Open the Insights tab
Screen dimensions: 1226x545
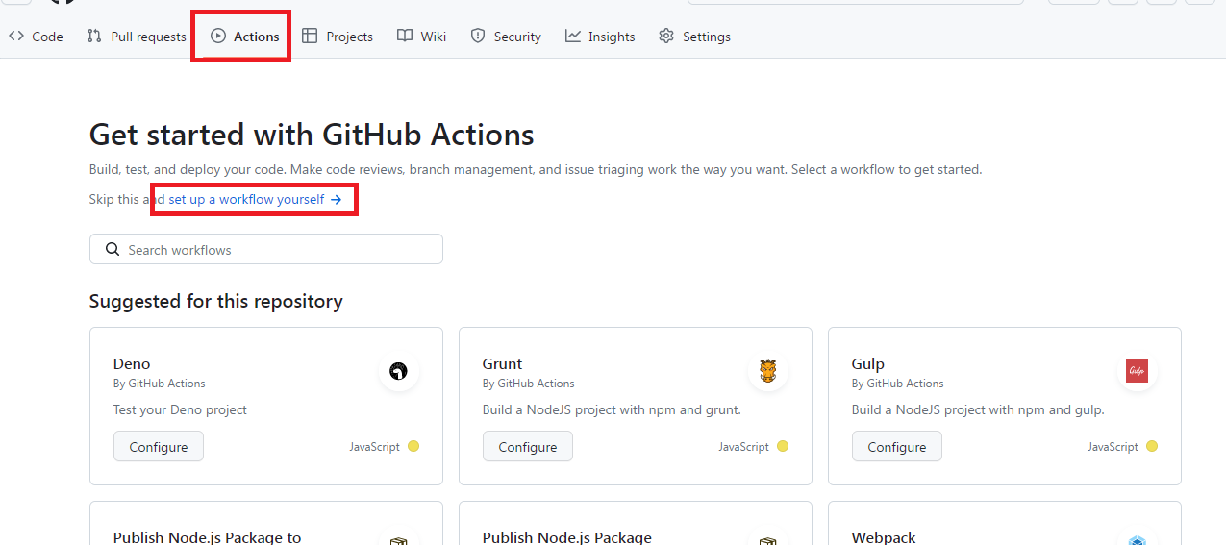click(600, 37)
